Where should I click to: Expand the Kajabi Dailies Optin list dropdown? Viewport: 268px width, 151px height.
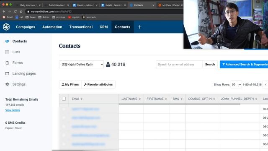(x=81, y=64)
